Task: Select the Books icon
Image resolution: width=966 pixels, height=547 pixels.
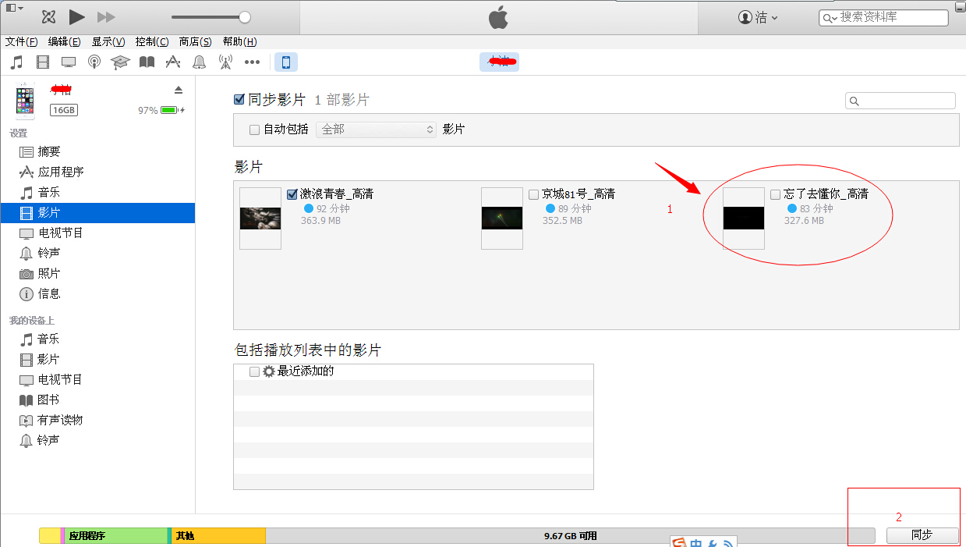Action: tap(146, 62)
